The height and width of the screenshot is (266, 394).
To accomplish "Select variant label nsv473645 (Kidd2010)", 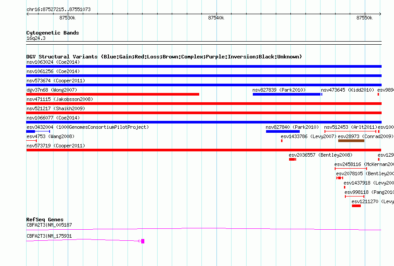I will [x=348, y=90].
